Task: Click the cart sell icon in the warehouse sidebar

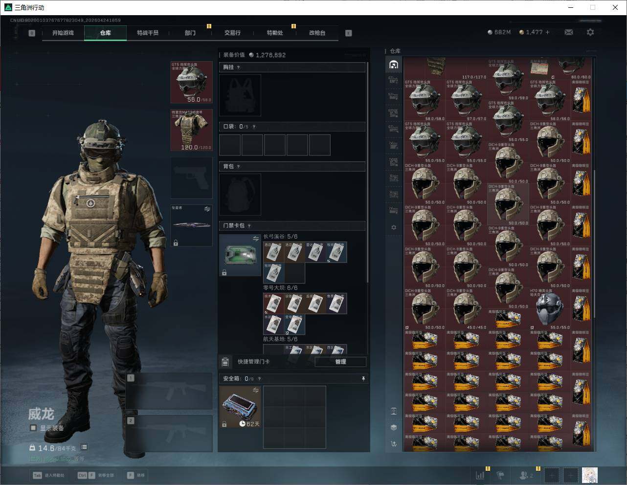Action: [x=393, y=444]
